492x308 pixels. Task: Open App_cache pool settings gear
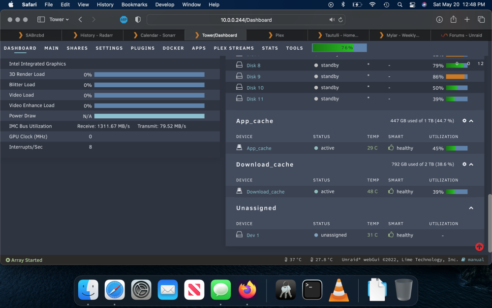tap(464, 121)
